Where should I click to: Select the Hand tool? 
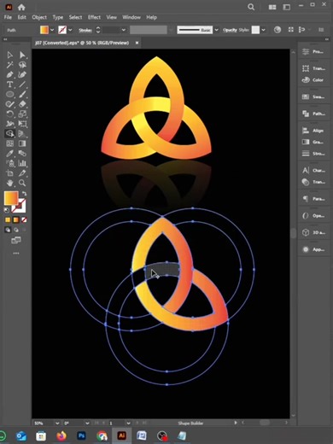click(10, 183)
